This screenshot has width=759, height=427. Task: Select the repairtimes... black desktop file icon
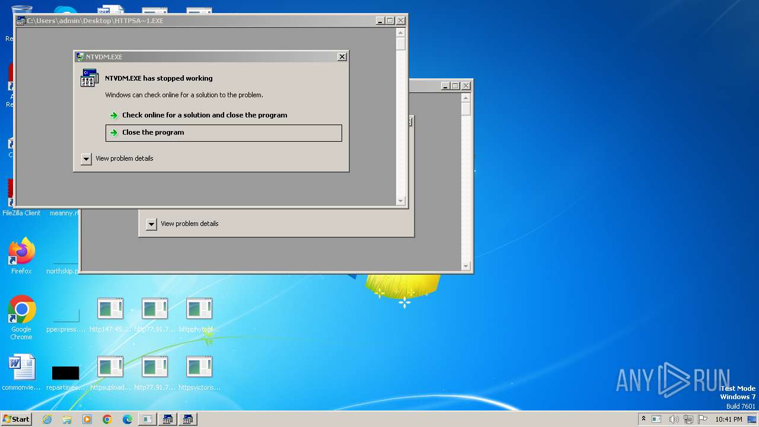tap(65, 373)
